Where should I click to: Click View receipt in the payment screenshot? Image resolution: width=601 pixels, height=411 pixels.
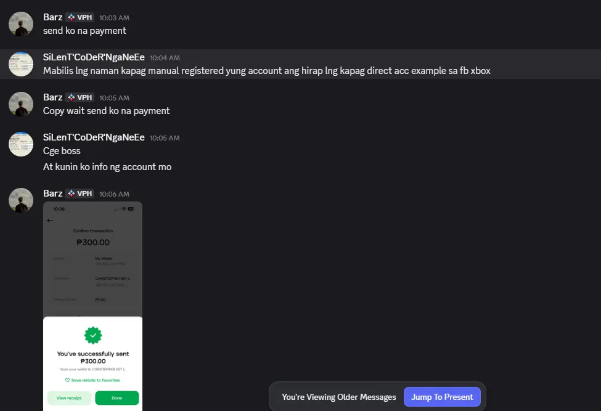[x=69, y=398]
